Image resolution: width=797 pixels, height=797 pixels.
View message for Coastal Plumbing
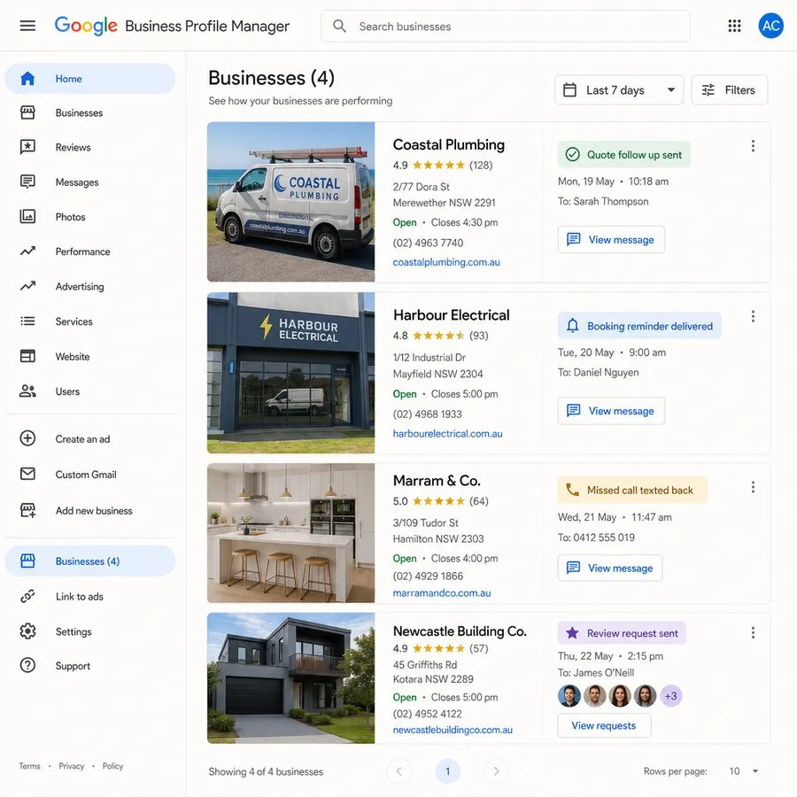(611, 239)
